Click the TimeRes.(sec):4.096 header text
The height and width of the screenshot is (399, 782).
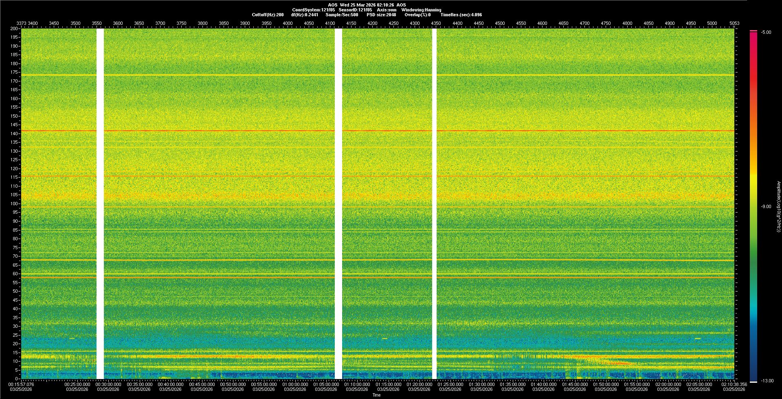point(461,15)
